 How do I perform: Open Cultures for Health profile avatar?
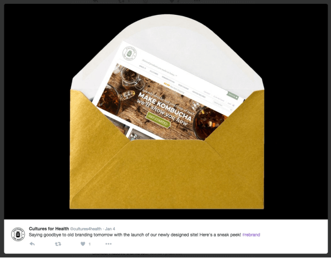pyautogui.click(x=18, y=234)
